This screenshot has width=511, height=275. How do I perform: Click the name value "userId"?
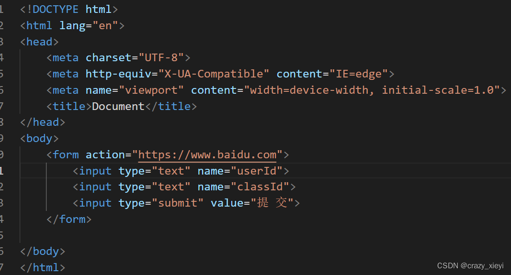(257, 171)
